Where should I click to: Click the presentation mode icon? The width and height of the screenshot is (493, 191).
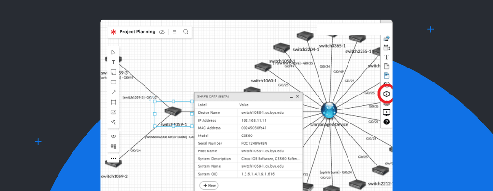[x=387, y=112]
